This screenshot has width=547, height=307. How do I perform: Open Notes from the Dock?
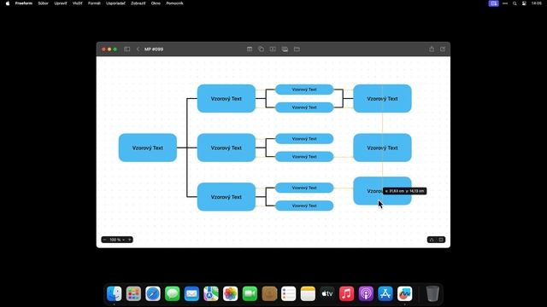(x=308, y=293)
